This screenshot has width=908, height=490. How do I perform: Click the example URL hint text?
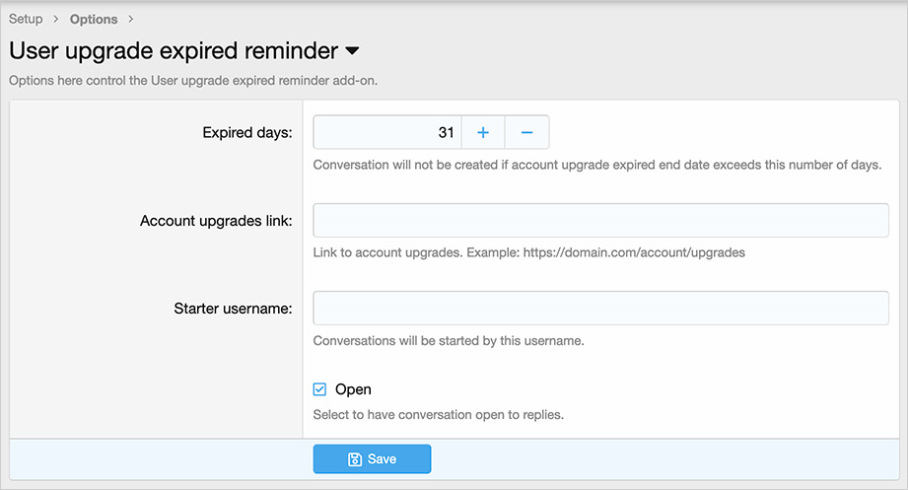pyautogui.click(x=528, y=252)
